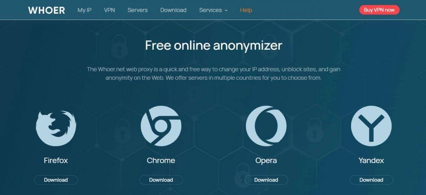This screenshot has width=426, height=195.
Task: Download the Opera extension
Action: 266,180
